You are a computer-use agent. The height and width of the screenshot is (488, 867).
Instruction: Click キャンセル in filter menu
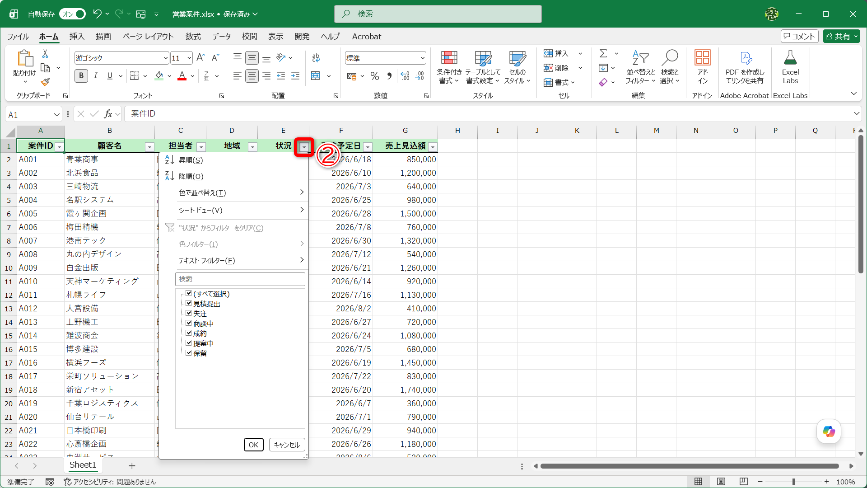point(287,445)
